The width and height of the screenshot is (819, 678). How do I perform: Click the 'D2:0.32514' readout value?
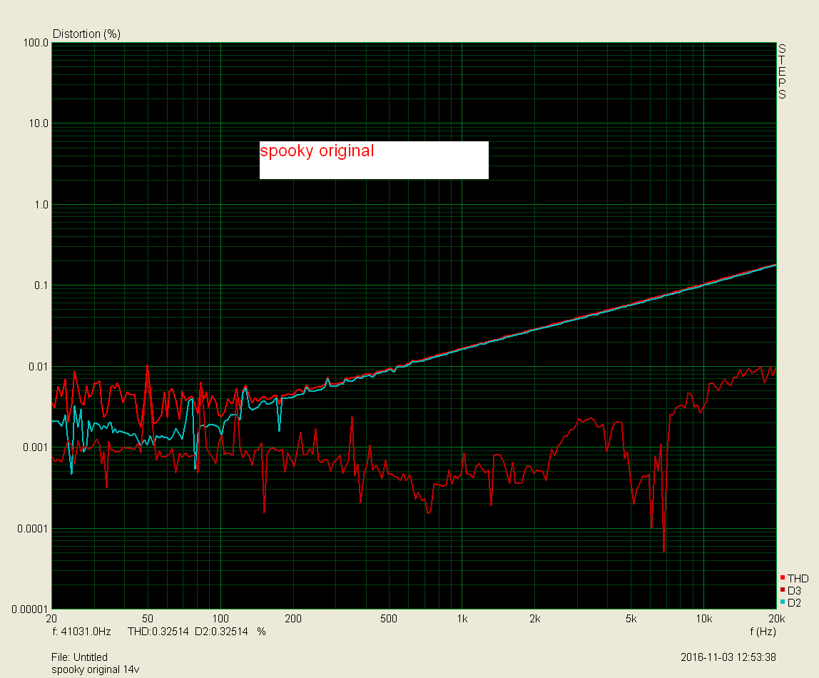[221, 632]
